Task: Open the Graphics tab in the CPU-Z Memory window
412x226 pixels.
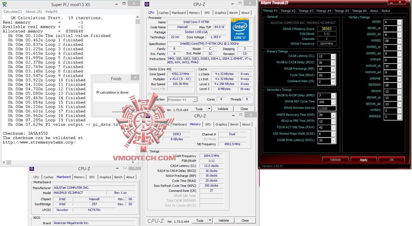Action: tap(221, 124)
